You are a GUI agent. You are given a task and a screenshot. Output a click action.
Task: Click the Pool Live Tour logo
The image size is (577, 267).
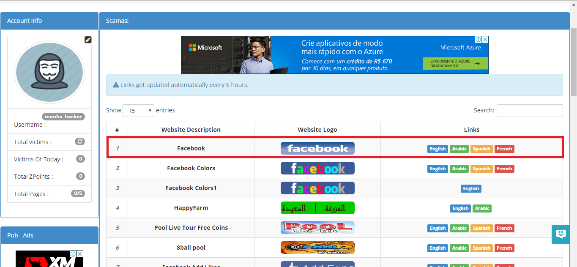click(317, 228)
